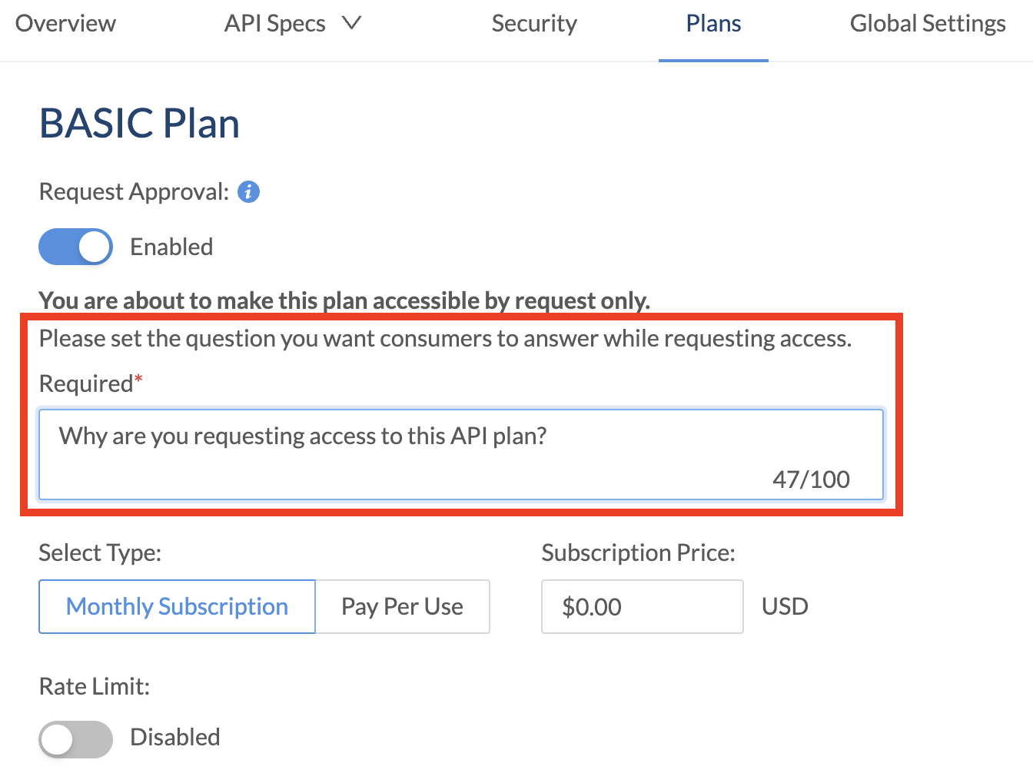Image resolution: width=1033 pixels, height=773 pixels.
Task: Click the Select Type label
Action: 100,552
